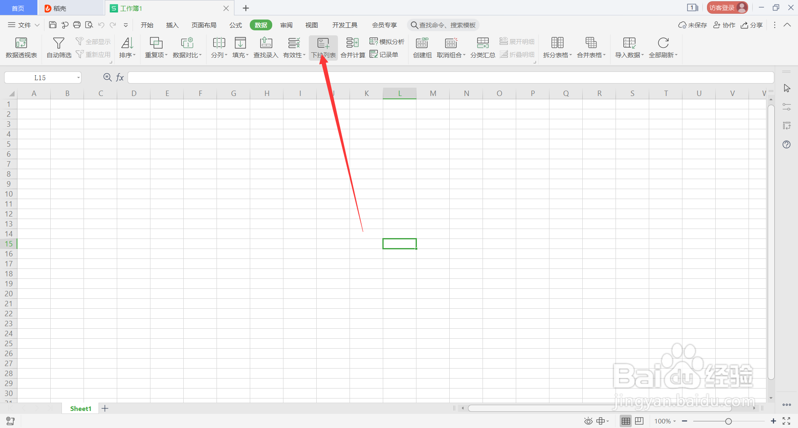This screenshot has height=428, width=798.
Task: Click Create Group (创建组) icon
Action: (422, 43)
